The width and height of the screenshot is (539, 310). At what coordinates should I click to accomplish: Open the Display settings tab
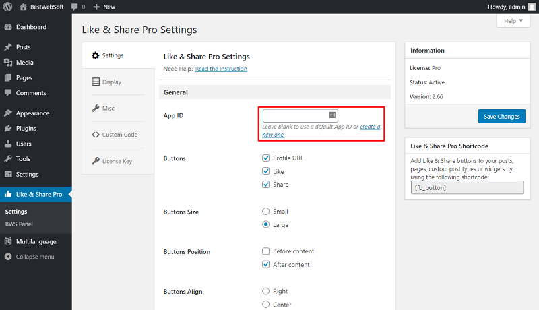pos(112,82)
